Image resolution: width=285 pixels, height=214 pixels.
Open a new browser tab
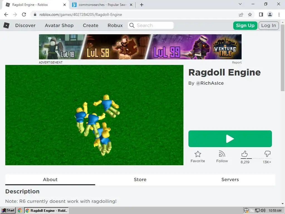142,5
